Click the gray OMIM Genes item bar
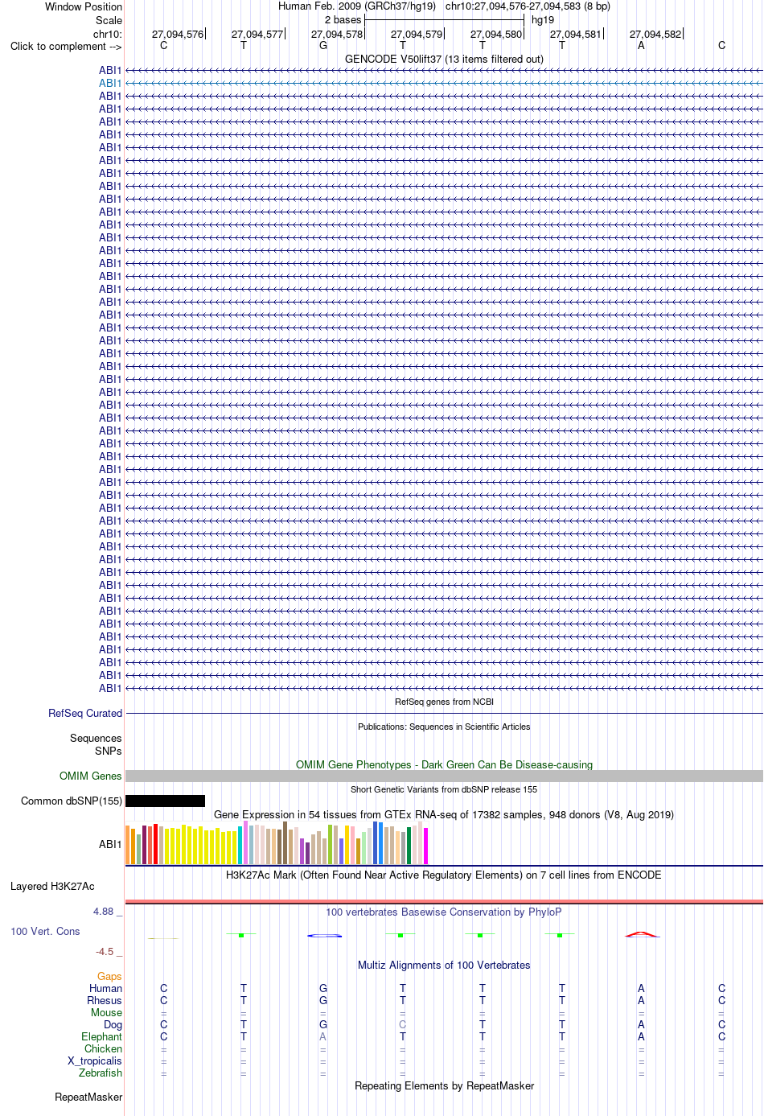The image size is (764, 1116). (444, 776)
